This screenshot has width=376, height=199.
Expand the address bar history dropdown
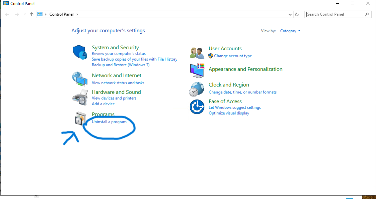tap(291, 14)
